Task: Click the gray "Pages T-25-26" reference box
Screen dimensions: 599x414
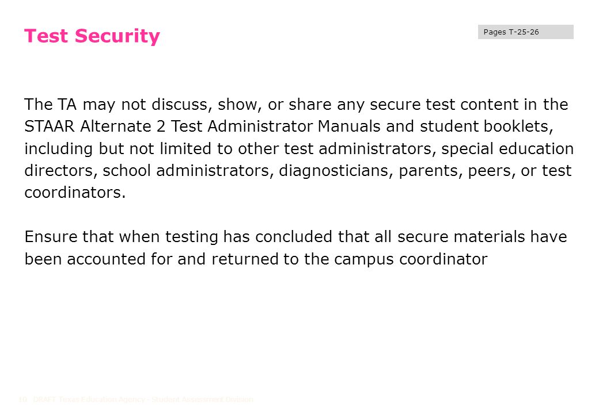Action: [x=525, y=32]
